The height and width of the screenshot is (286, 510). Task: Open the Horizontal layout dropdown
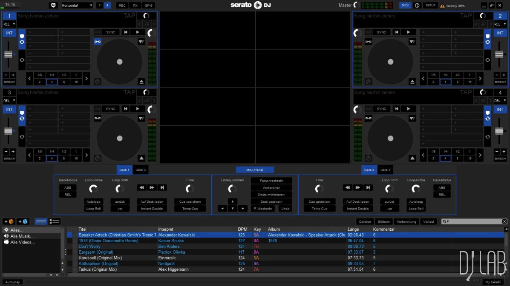pos(77,6)
